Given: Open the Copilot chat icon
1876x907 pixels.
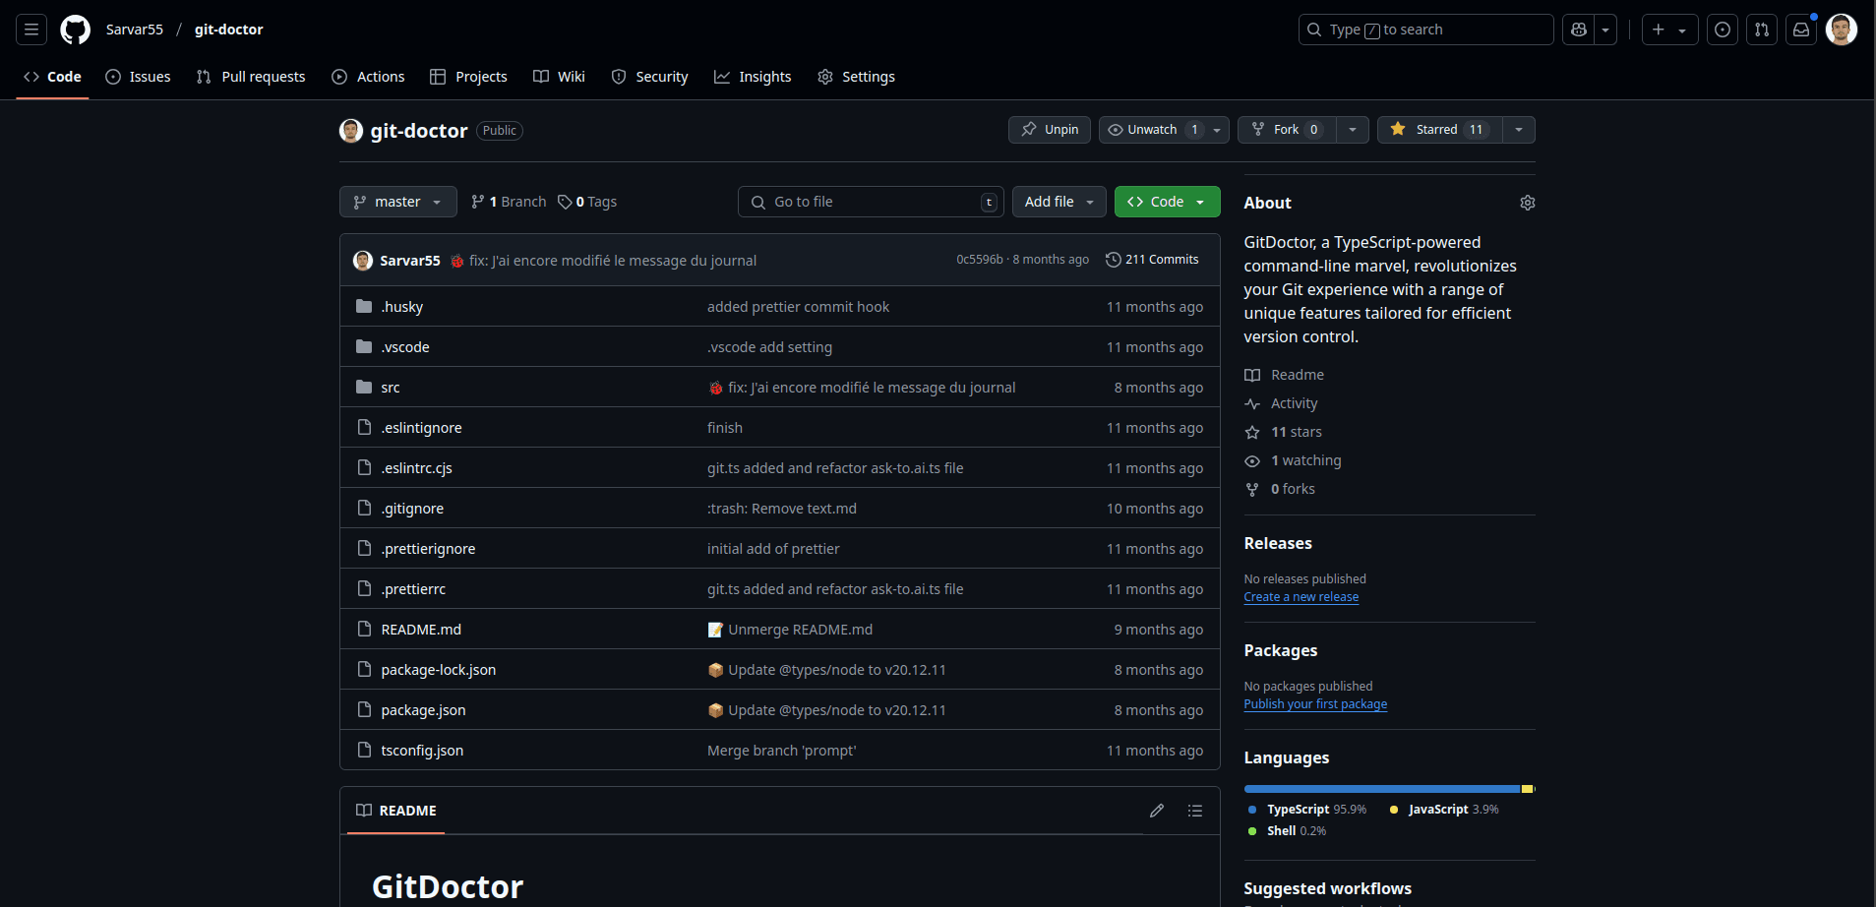Looking at the screenshot, I should pos(1579,30).
